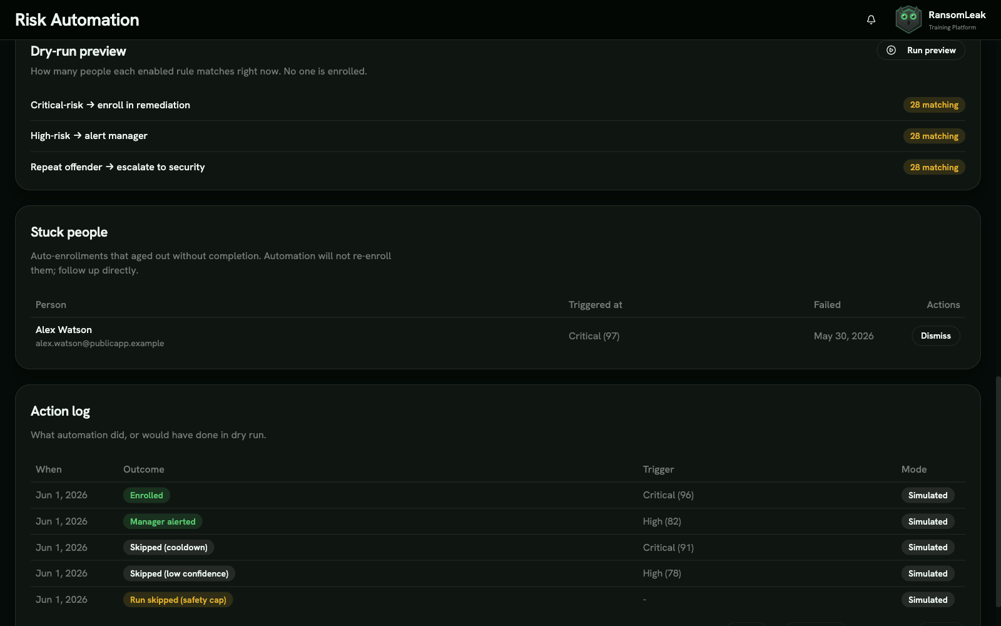This screenshot has width=1001, height=626.
Task: Click the May 30, 2026 failed date
Action: [843, 336]
